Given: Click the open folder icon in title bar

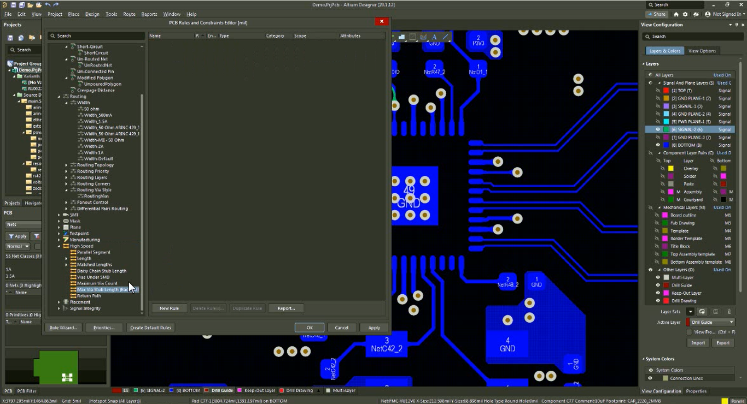Looking at the screenshot, I should point(30,4).
